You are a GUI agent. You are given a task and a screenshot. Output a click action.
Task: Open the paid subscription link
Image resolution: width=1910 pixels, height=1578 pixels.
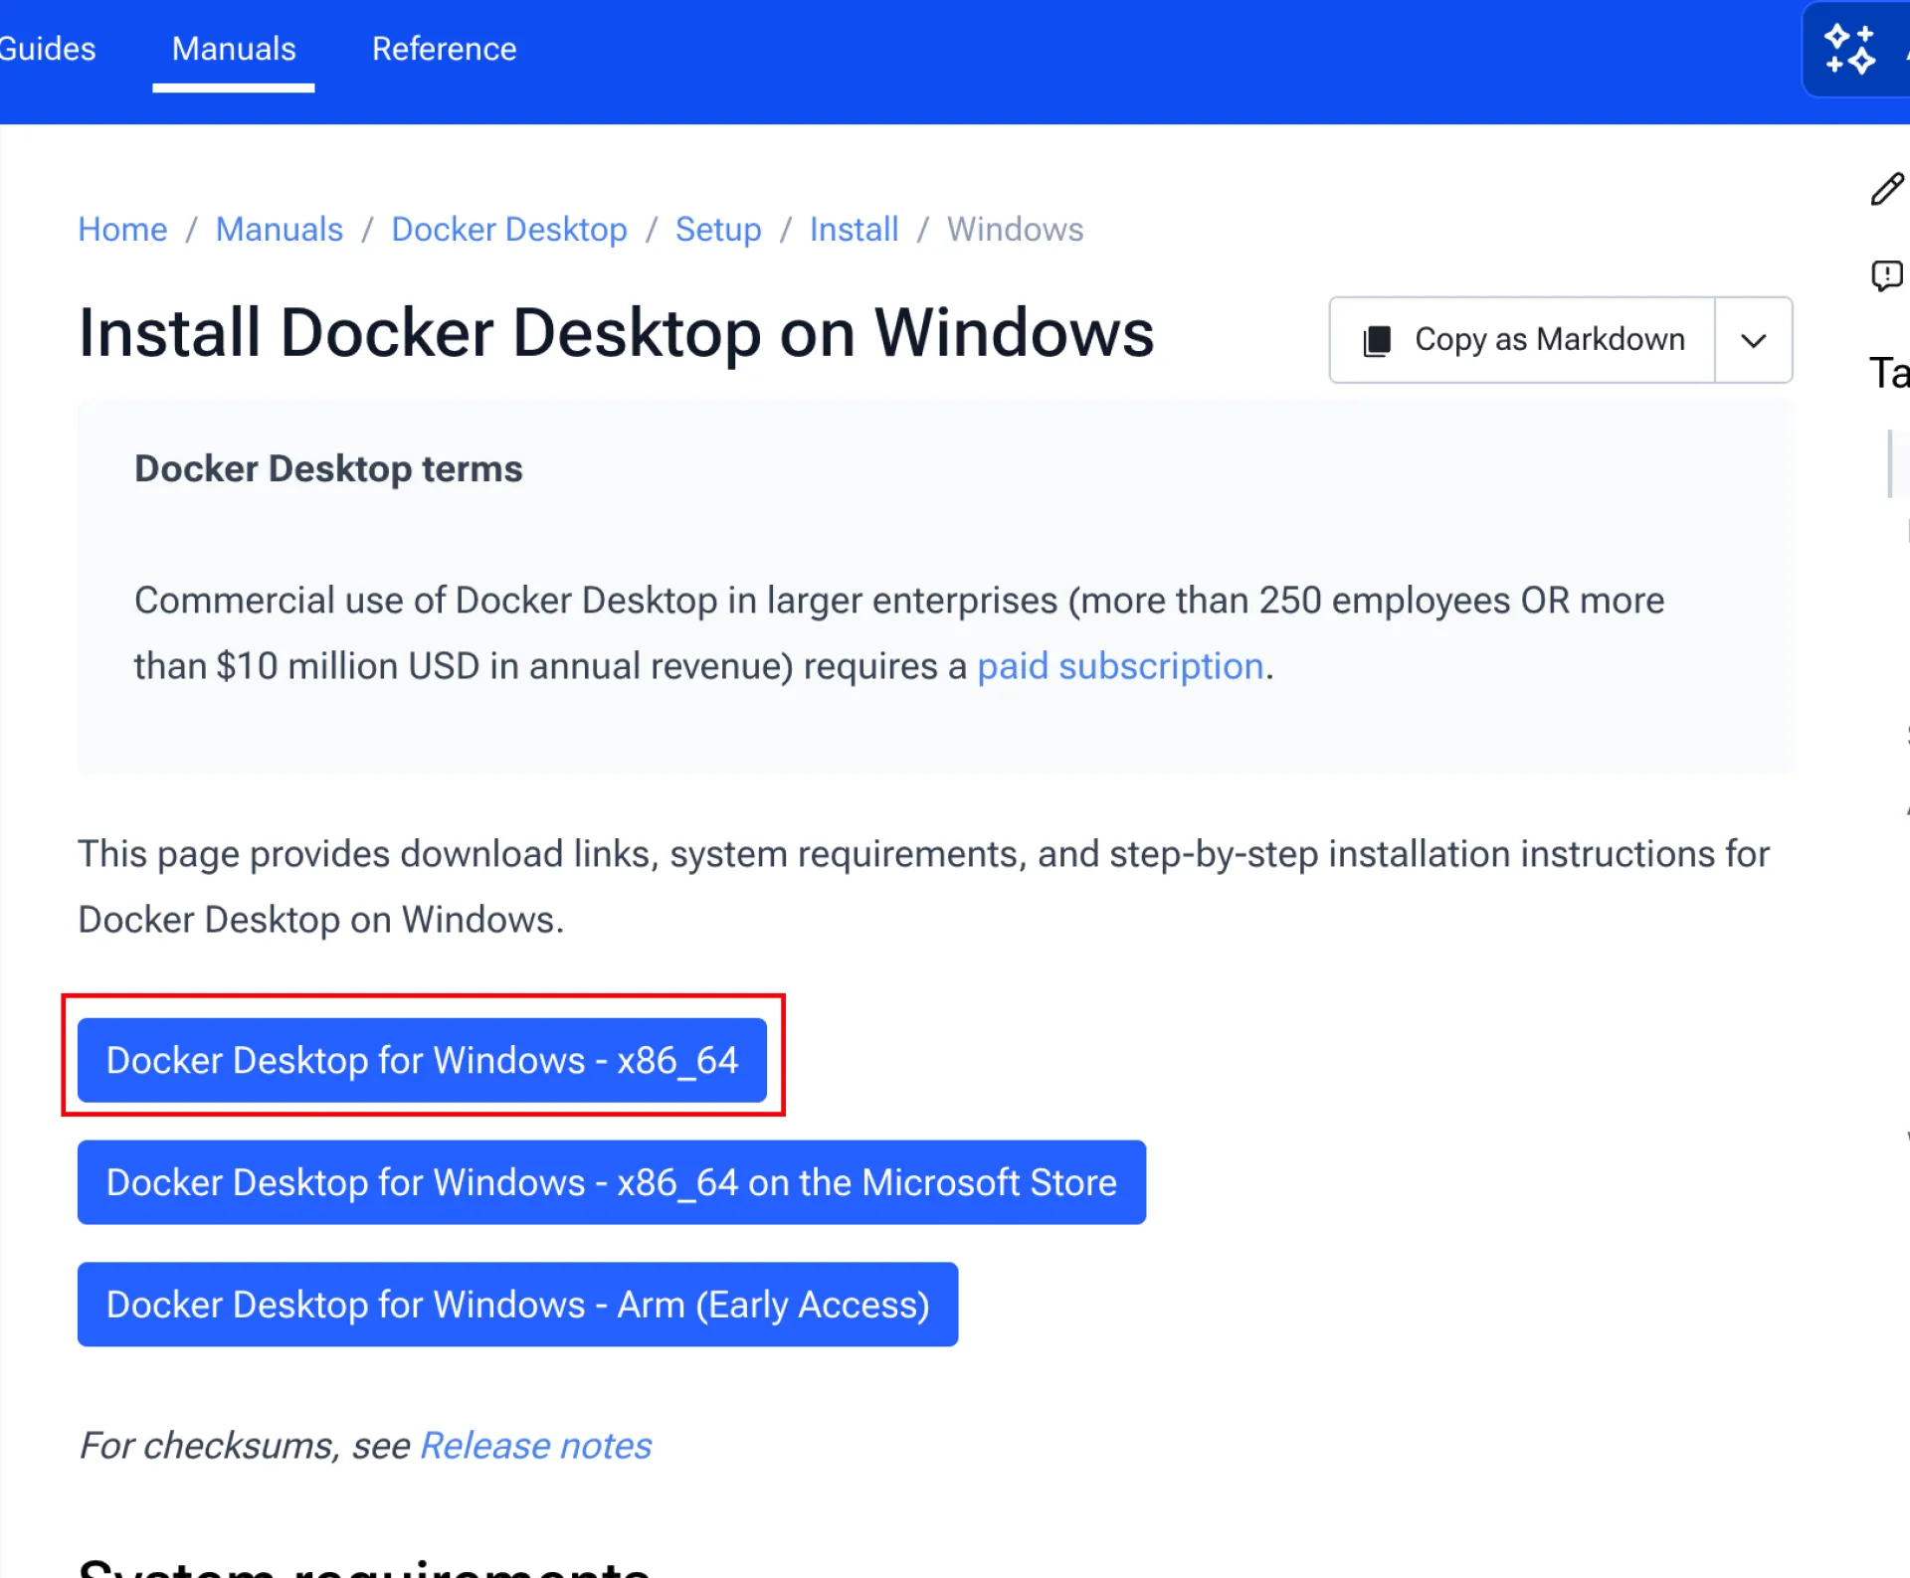click(x=1120, y=666)
